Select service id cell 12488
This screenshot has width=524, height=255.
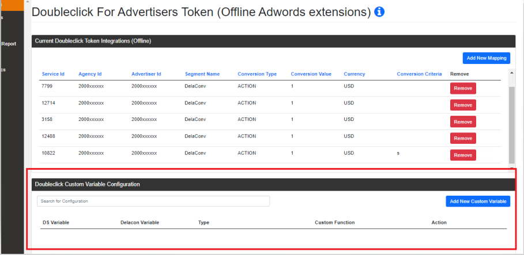click(48, 136)
